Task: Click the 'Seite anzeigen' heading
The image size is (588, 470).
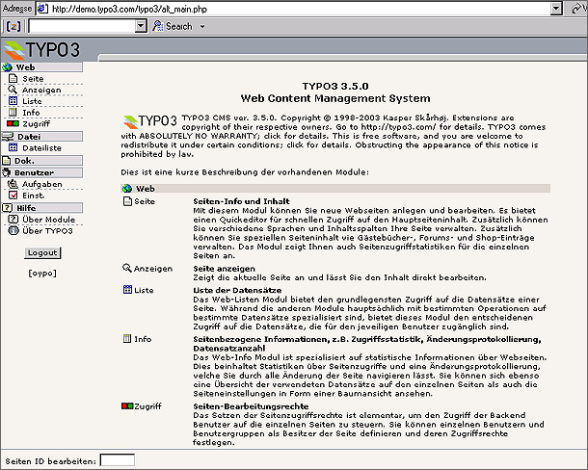Action: point(225,269)
